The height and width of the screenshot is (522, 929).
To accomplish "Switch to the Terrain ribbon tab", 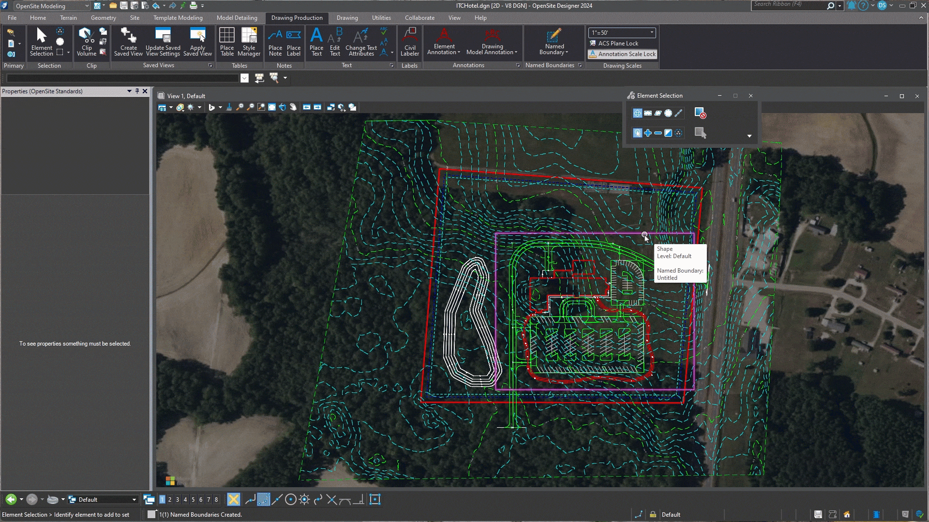I will coord(68,18).
